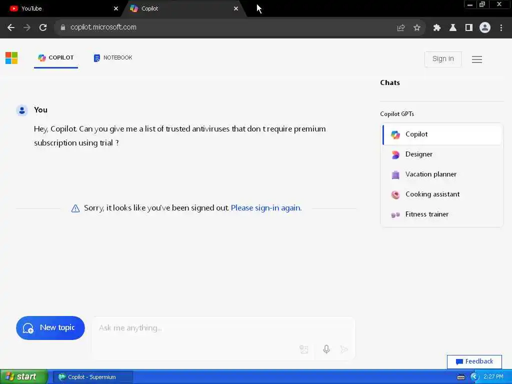Click the Sign in button
The width and height of the screenshot is (512, 384).
[x=443, y=59]
